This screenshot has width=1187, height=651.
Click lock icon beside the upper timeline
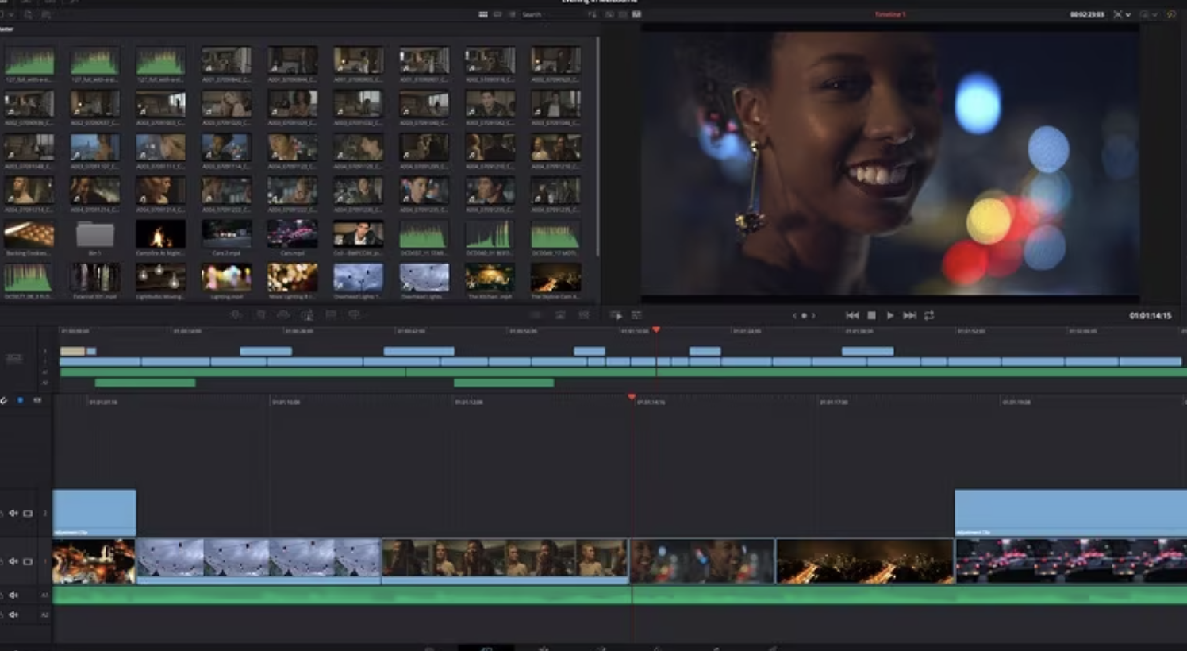coord(14,359)
